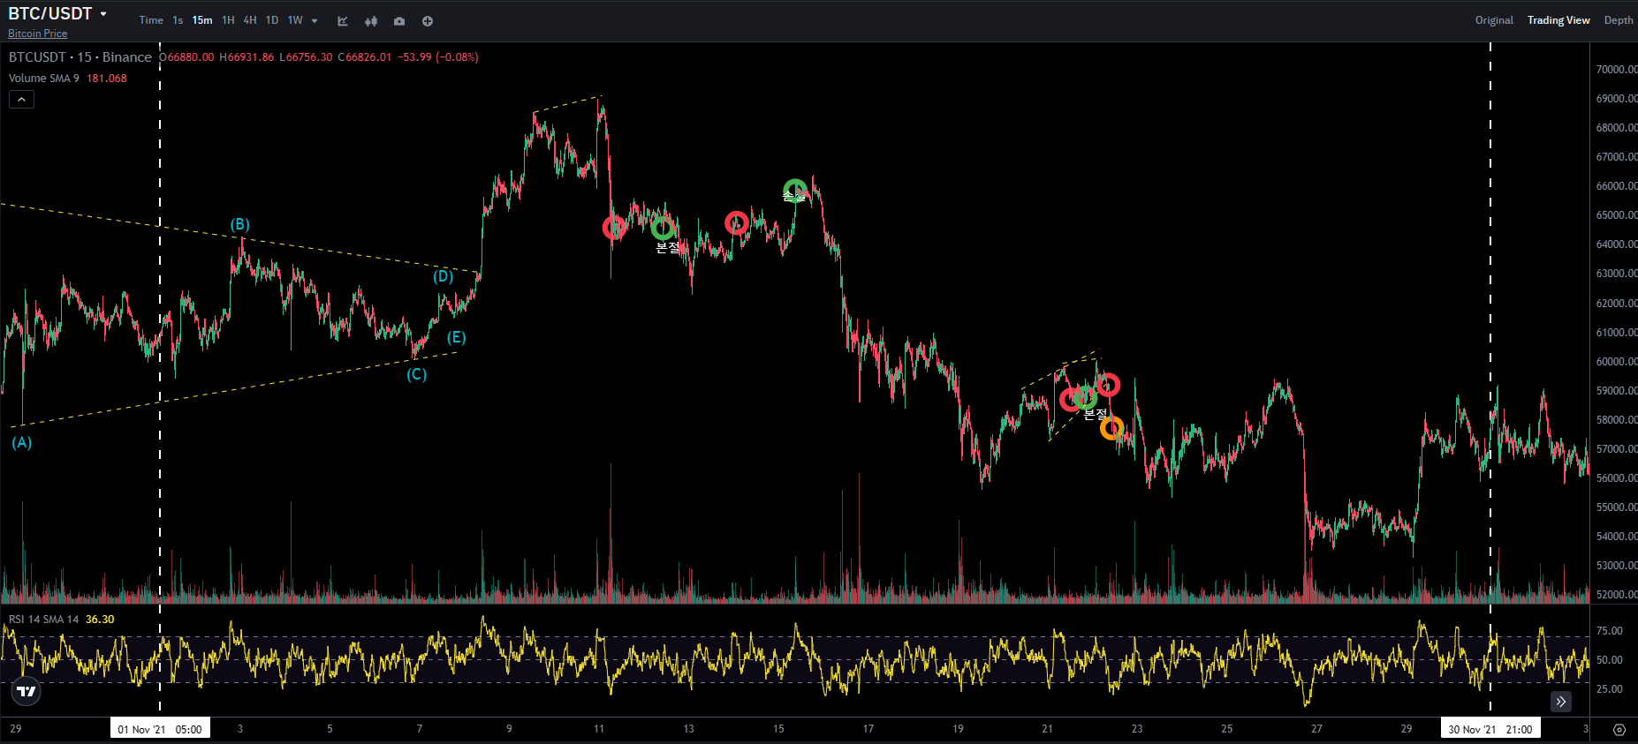This screenshot has width=1638, height=744.
Task: Click the orange circle marker on chart
Action: [1111, 429]
